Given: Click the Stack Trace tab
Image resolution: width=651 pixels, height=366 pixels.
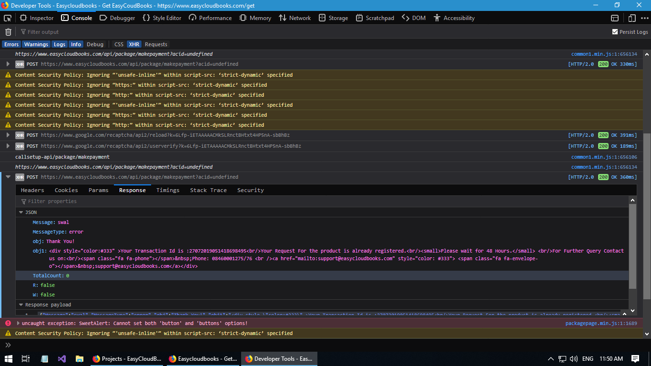Looking at the screenshot, I should (x=208, y=190).
